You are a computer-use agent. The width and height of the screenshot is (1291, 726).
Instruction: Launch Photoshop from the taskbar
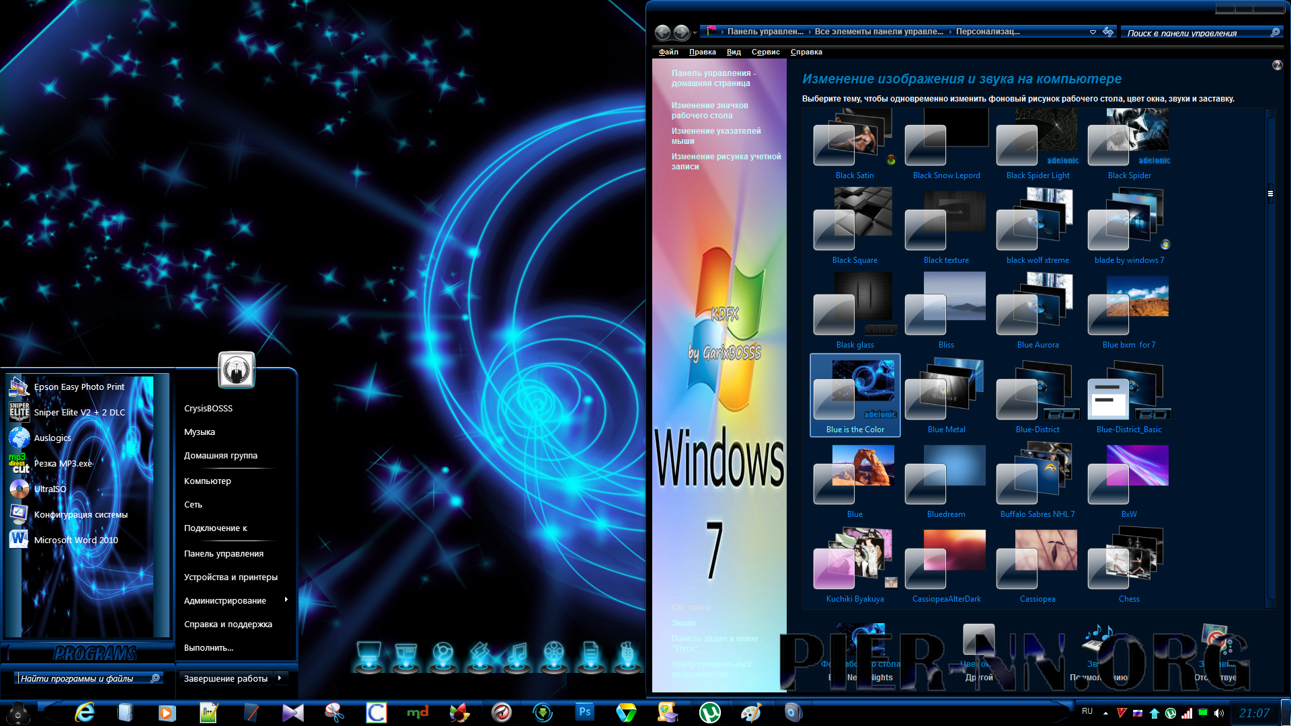tap(585, 712)
